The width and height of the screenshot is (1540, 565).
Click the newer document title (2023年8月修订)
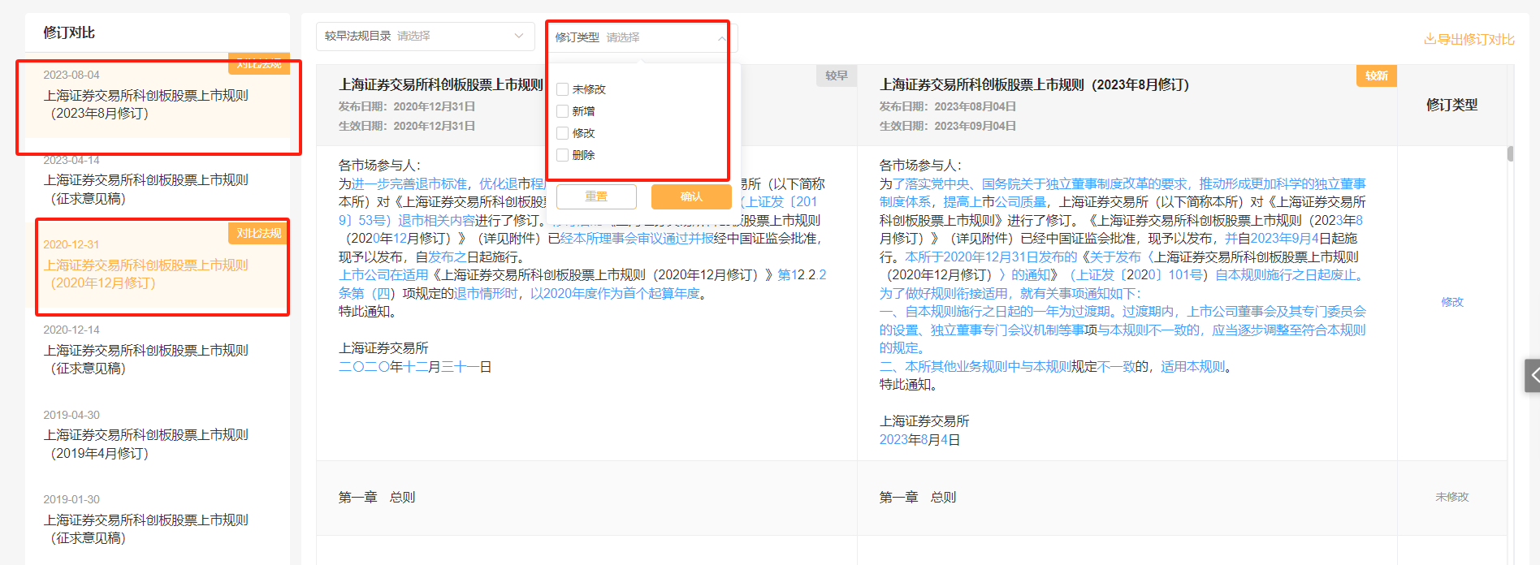1034,84
